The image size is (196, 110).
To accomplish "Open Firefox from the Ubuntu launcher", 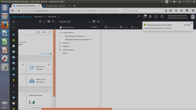I will coord(5,25).
